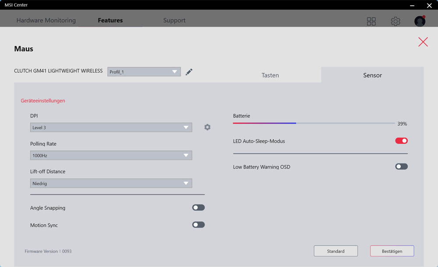Click the Batterie label

point(242,116)
